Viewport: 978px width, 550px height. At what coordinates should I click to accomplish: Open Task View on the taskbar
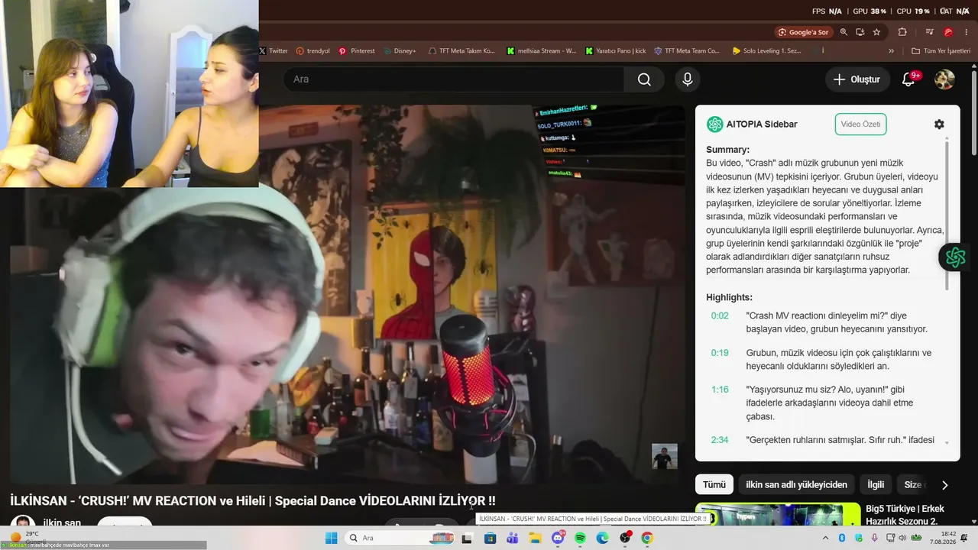tap(467, 538)
